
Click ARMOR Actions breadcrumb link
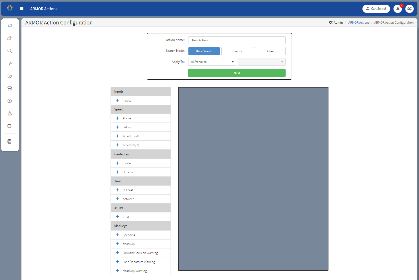[x=359, y=23]
